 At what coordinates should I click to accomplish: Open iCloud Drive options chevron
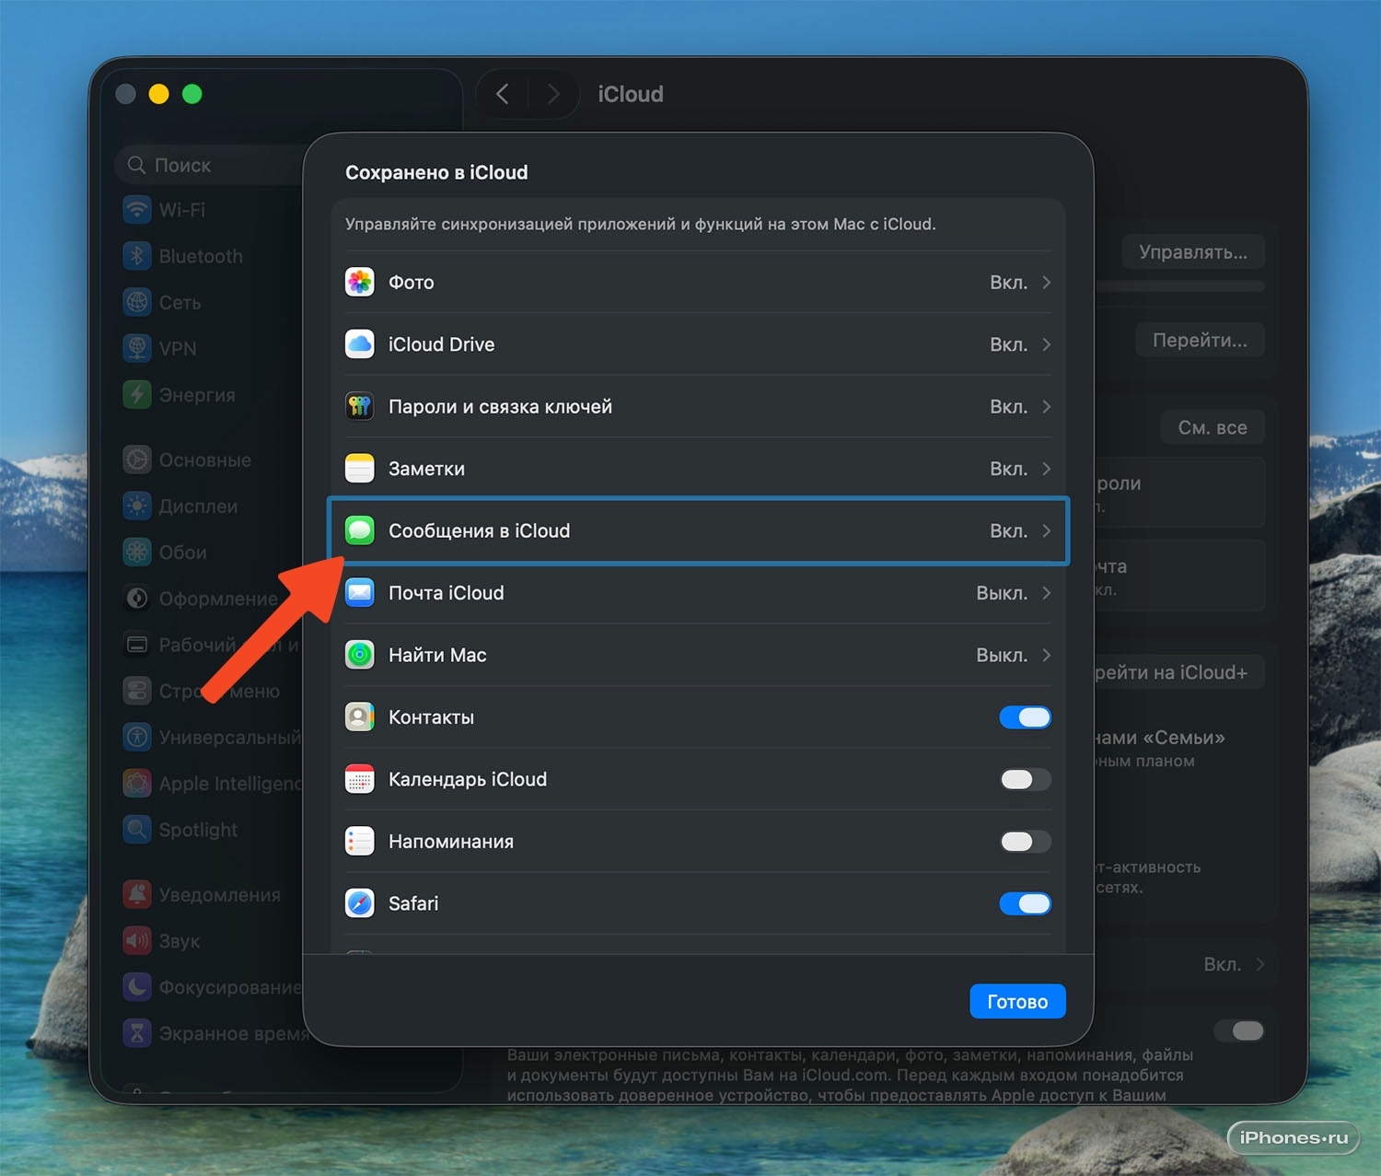(1046, 344)
